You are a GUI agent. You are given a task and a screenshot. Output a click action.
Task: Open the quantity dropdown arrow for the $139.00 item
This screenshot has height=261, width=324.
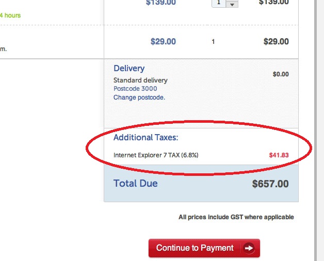coord(232,4)
